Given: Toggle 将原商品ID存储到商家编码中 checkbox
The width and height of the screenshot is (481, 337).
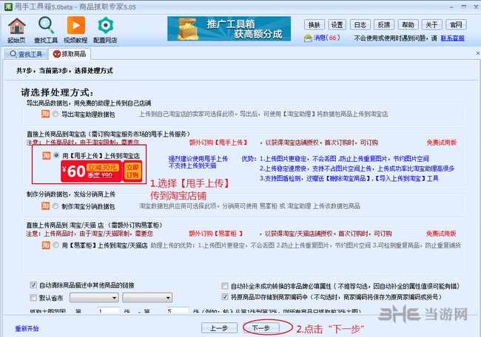Looking at the screenshot, I should (x=225, y=296).
